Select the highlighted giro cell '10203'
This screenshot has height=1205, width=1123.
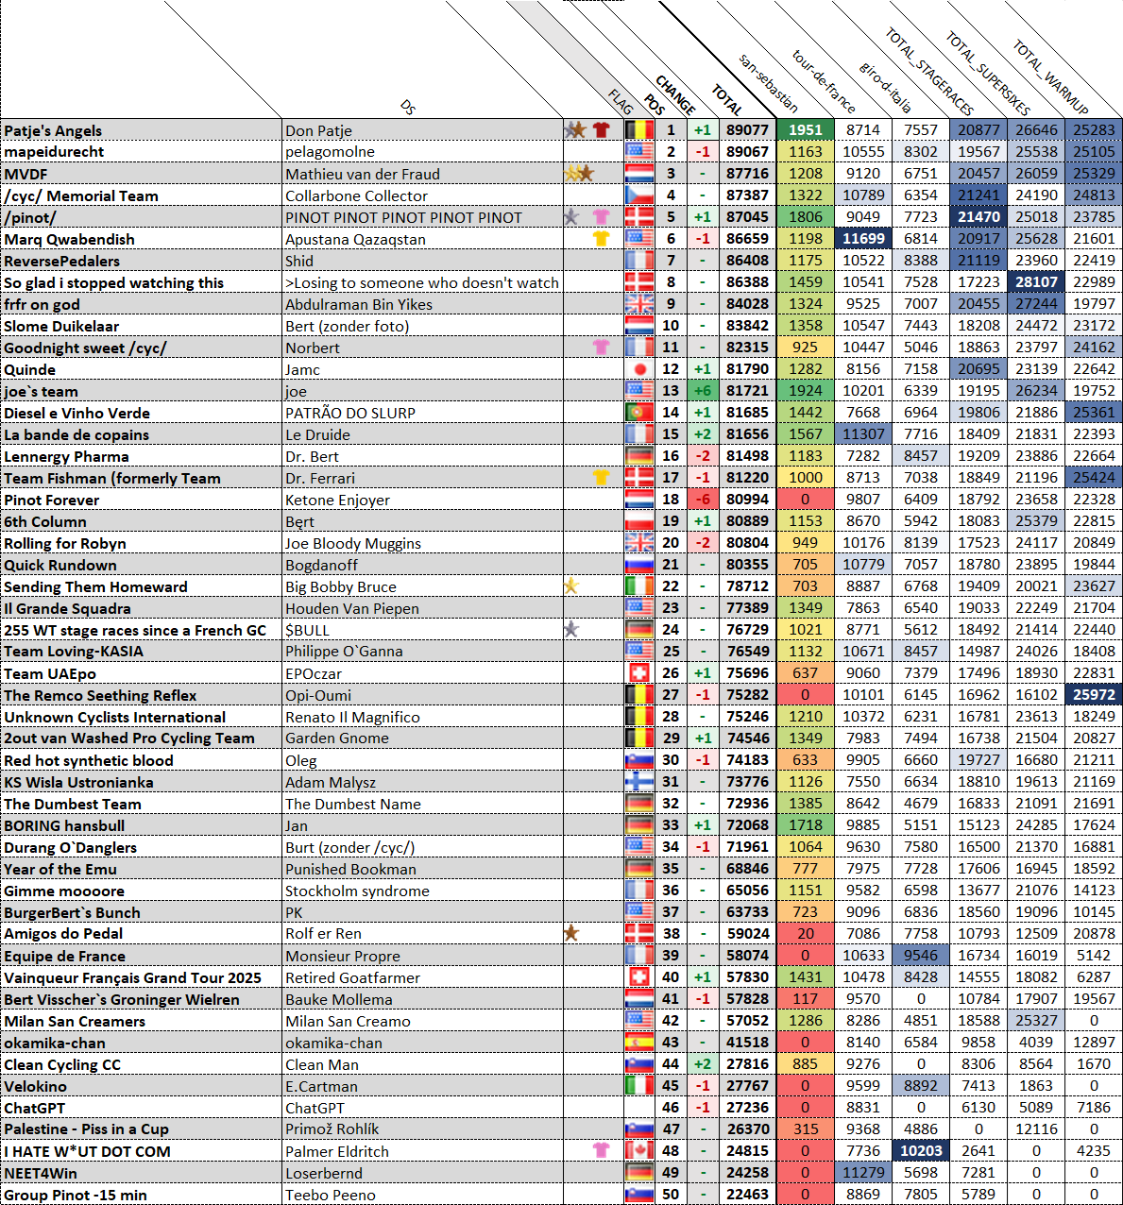click(x=921, y=1151)
